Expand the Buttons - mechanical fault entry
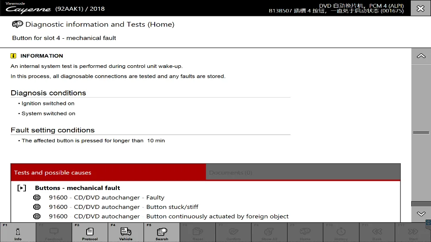Screen dimensions: 431x242 tap(22, 188)
